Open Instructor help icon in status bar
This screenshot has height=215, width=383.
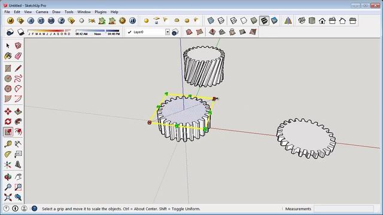pyautogui.click(x=35, y=208)
